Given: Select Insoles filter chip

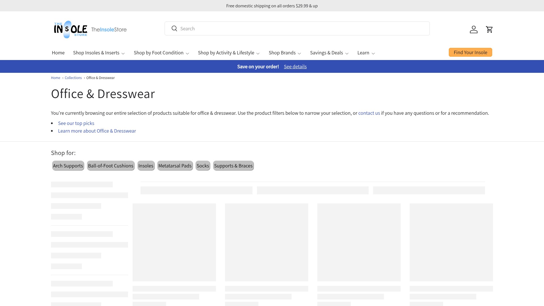Looking at the screenshot, I should 146,166.
